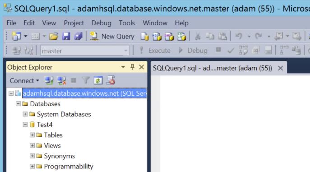Click the Display Estimated Execution Plan icon

tap(243, 50)
